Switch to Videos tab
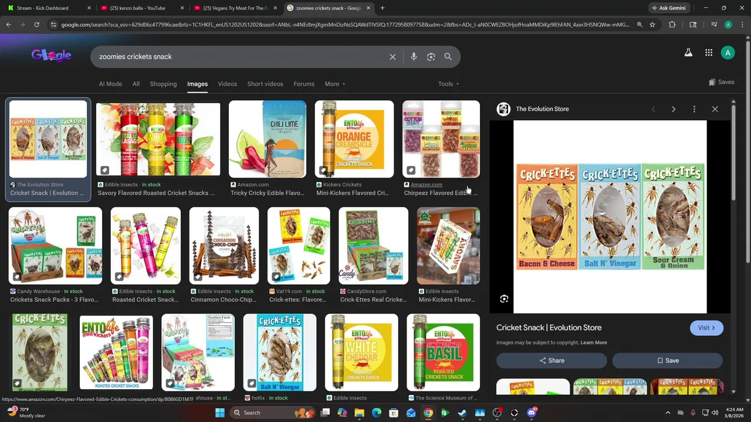Image resolution: width=751 pixels, height=422 pixels. 228,84
